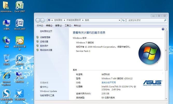Open the 文件(F) menu

(40, 25)
